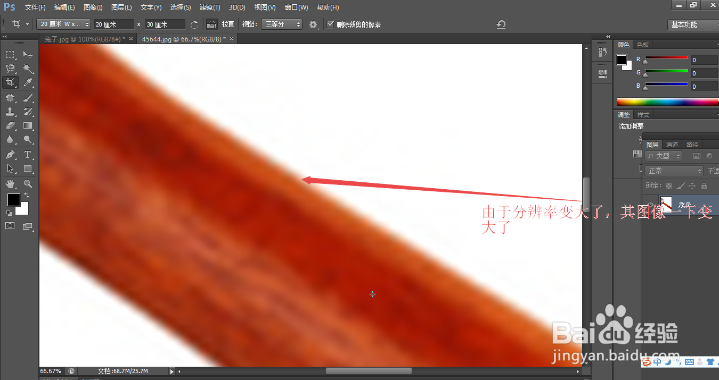This screenshot has width=719, height=380.
Task: Collapse the right panel dock arrows
Action: click(x=608, y=37)
